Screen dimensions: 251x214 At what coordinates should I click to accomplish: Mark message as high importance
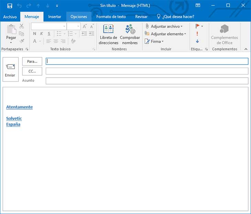197,34
